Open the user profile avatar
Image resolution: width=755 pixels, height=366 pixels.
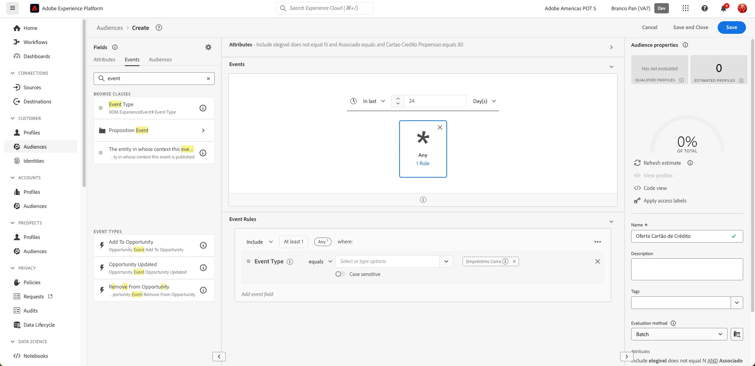(x=742, y=8)
